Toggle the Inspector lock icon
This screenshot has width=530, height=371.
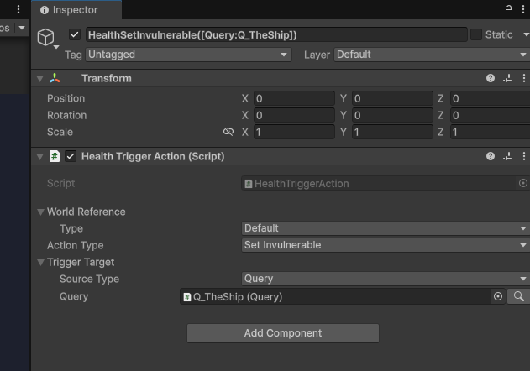(x=509, y=9)
